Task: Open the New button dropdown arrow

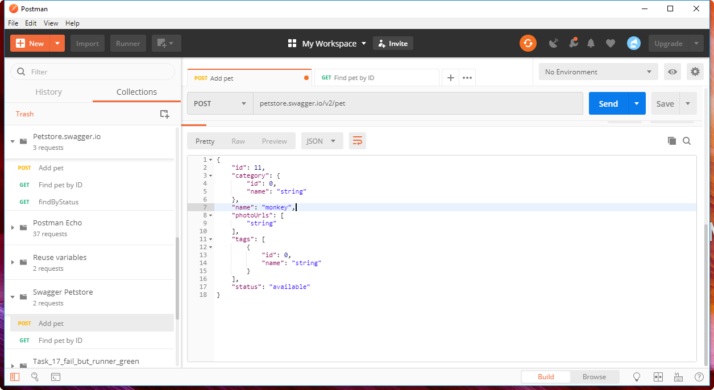Action: 57,44
